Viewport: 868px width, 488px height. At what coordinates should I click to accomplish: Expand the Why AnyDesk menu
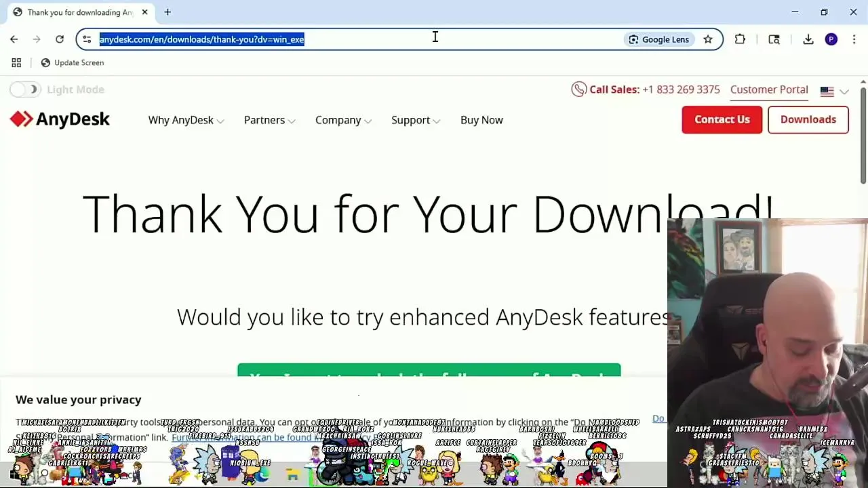pyautogui.click(x=186, y=120)
